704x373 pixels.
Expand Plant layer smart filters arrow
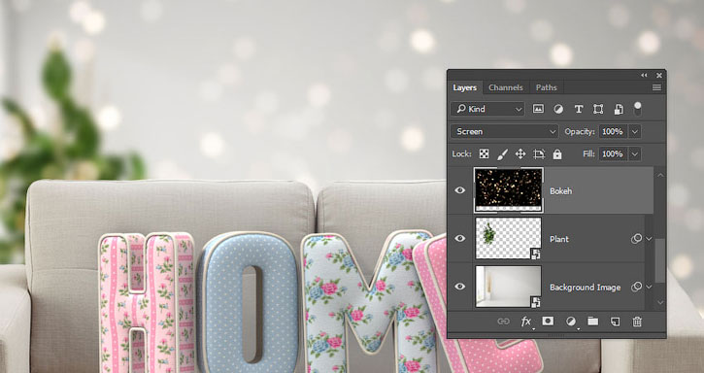[649, 239]
